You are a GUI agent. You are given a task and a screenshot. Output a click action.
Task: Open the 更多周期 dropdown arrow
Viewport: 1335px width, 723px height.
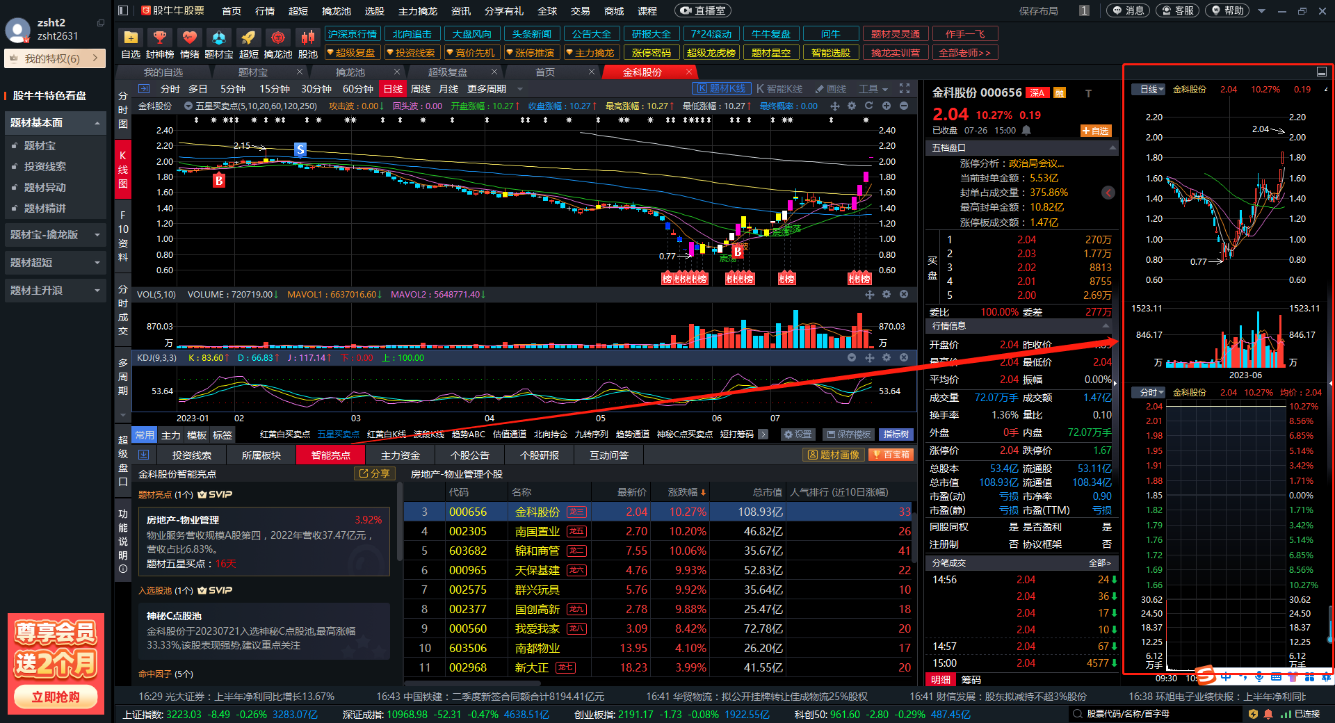(519, 89)
